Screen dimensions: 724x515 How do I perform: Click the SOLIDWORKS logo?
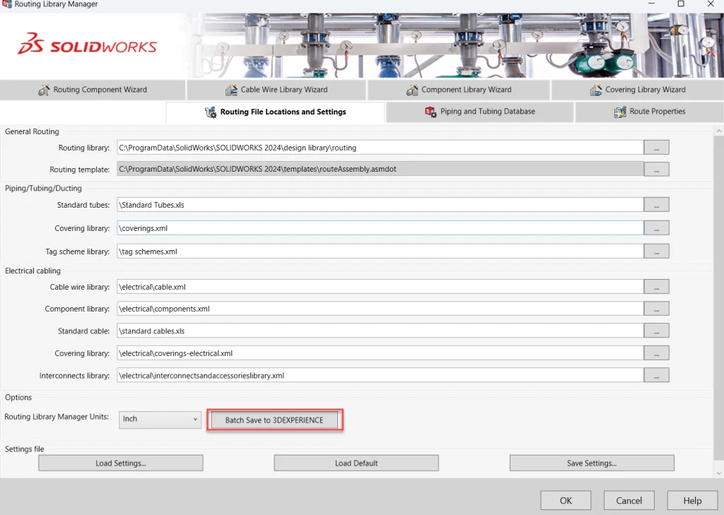coord(87,45)
